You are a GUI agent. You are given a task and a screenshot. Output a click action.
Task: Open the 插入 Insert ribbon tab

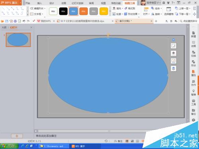point(39,3)
